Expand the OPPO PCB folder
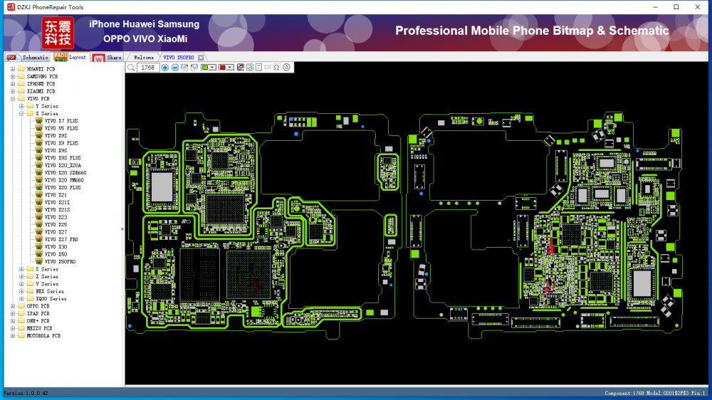This screenshot has height=400, width=712. coord(13,306)
